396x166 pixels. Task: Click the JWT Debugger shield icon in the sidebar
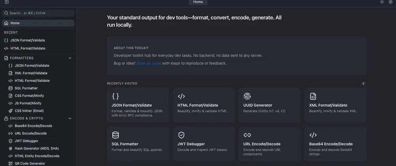[10, 141]
